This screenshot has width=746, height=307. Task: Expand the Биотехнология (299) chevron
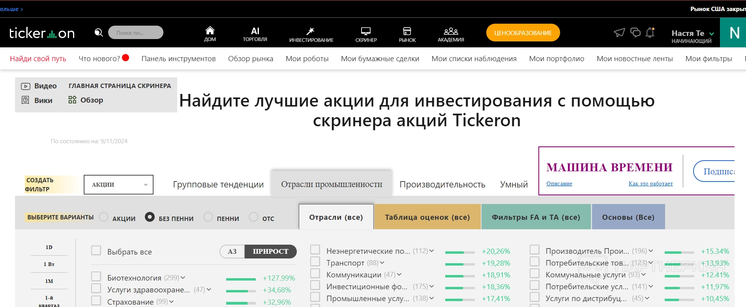point(183,278)
